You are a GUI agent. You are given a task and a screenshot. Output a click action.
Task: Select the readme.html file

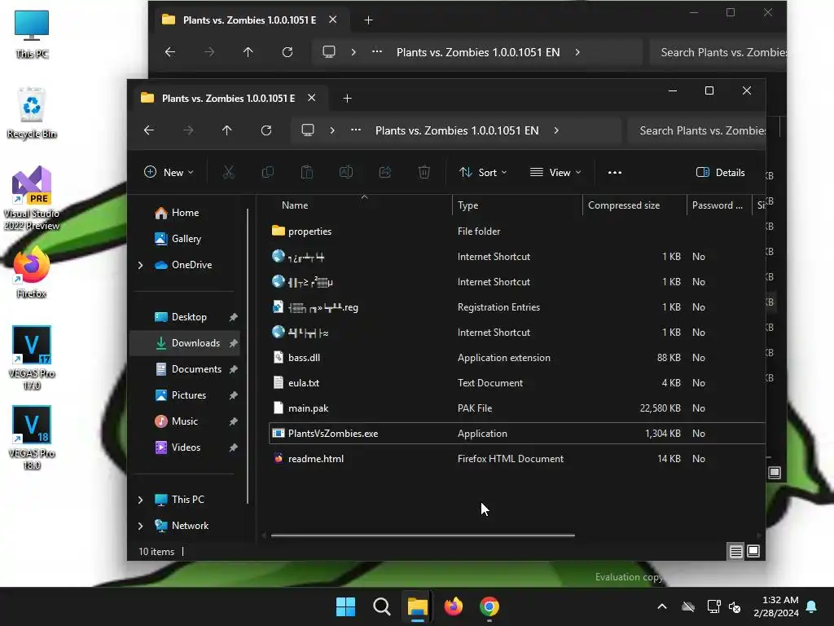click(517, 459)
